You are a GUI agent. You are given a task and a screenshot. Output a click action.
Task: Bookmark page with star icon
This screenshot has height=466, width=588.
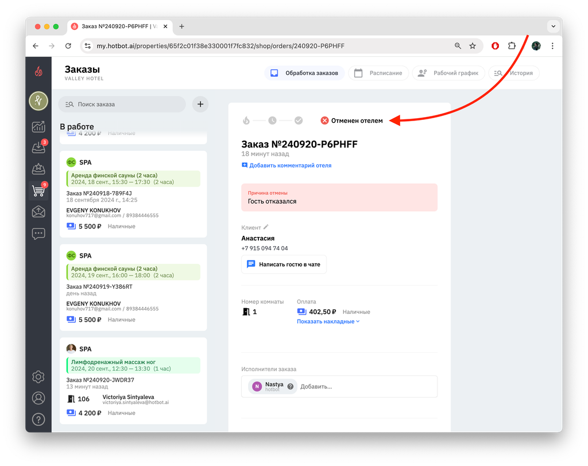pos(473,46)
